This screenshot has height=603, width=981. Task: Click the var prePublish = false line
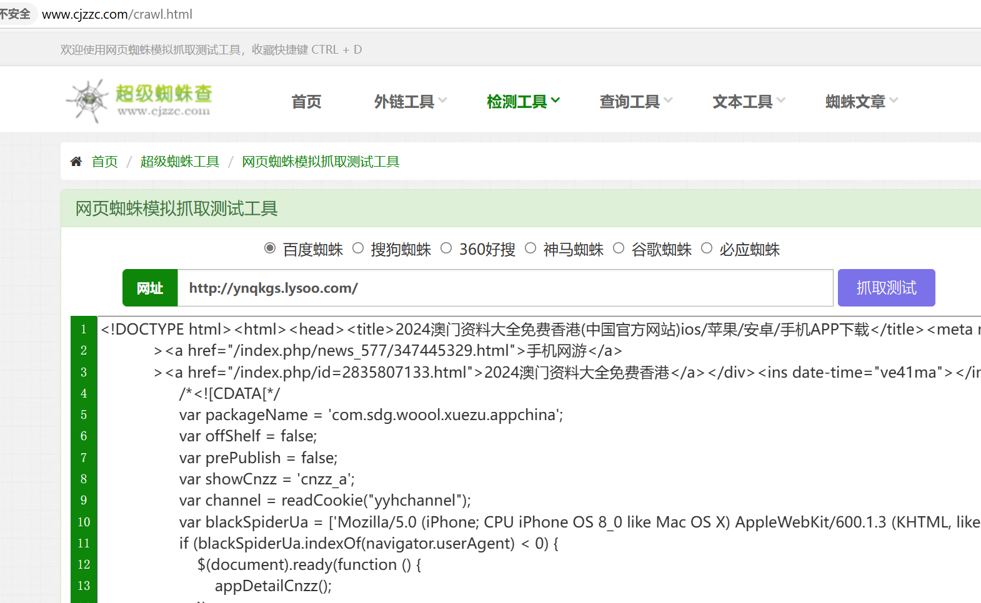tap(258, 458)
